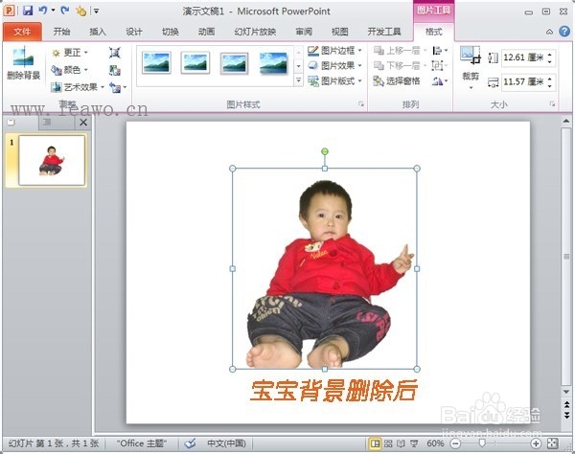The width and height of the screenshot is (575, 454).
Task: Expand the picture styles gallery more arrow
Action: pos(298,79)
